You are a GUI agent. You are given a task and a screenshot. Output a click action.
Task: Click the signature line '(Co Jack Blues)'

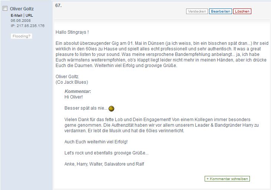(x=72, y=82)
